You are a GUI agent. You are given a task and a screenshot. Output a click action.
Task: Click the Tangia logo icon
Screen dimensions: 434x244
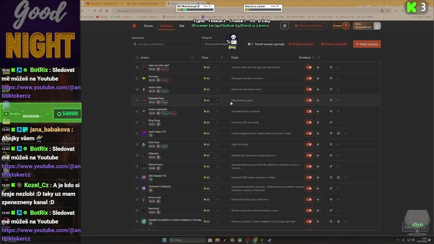(x=134, y=26)
